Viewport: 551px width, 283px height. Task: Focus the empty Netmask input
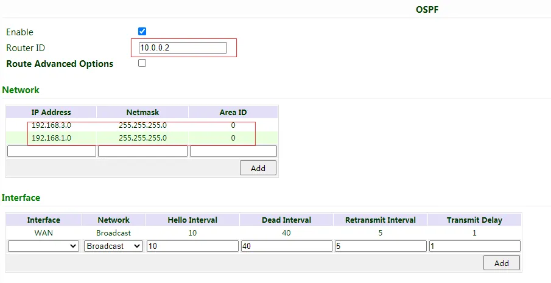(x=142, y=152)
